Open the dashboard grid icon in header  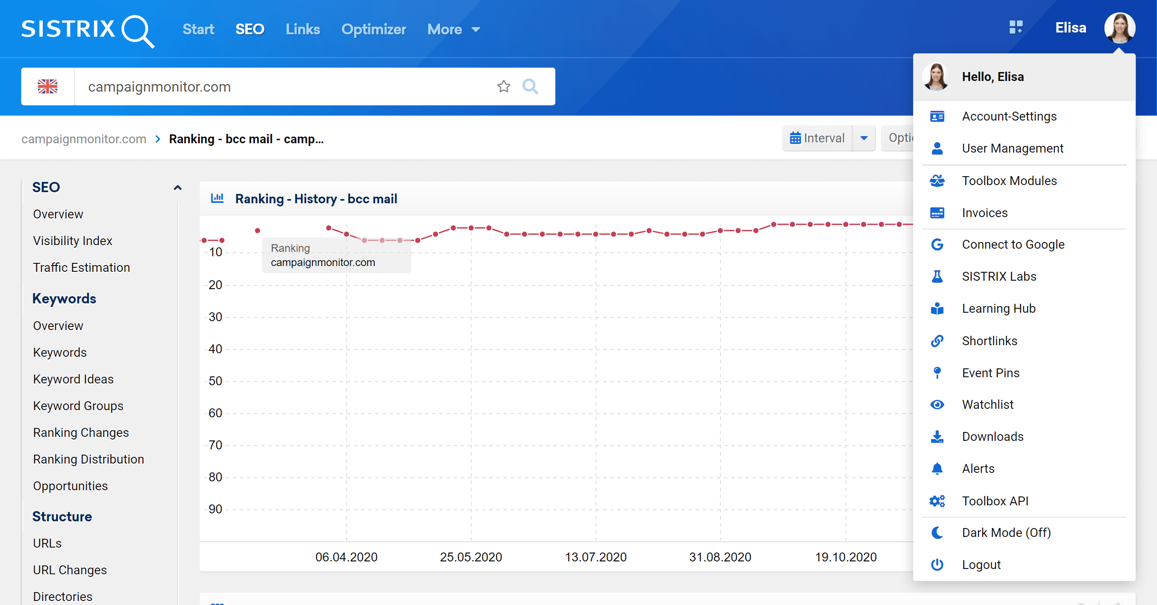click(1015, 28)
